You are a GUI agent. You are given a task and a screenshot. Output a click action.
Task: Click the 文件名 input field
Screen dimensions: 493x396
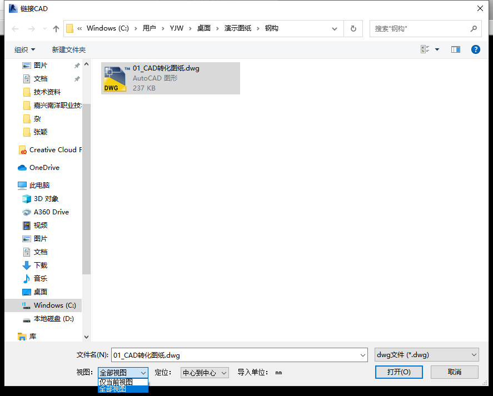[235, 355]
